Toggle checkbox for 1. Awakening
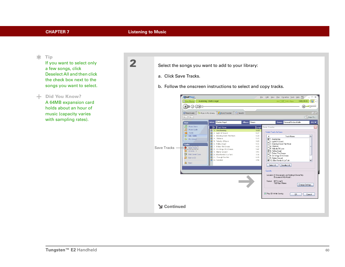 268,139
